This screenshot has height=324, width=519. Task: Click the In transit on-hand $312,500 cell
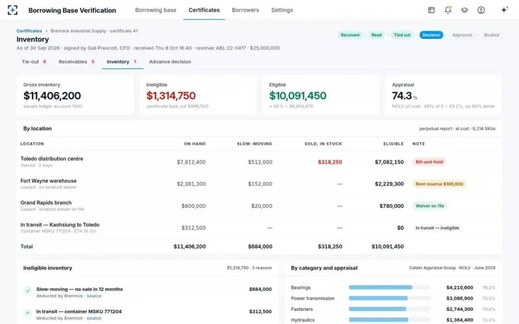tap(194, 228)
